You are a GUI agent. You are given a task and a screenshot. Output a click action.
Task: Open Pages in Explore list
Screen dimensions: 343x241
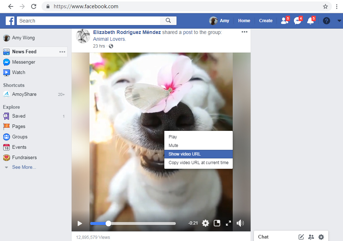coord(14,126)
